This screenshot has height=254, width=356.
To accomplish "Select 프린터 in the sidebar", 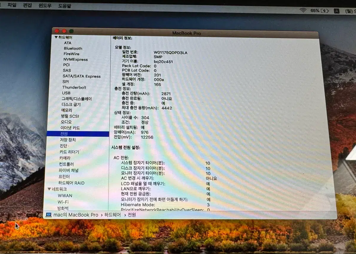I will pyautogui.click(x=64, y=176).
